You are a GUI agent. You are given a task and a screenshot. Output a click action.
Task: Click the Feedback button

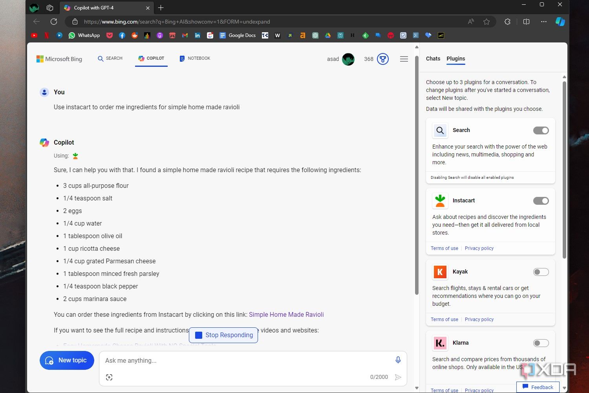538,387
